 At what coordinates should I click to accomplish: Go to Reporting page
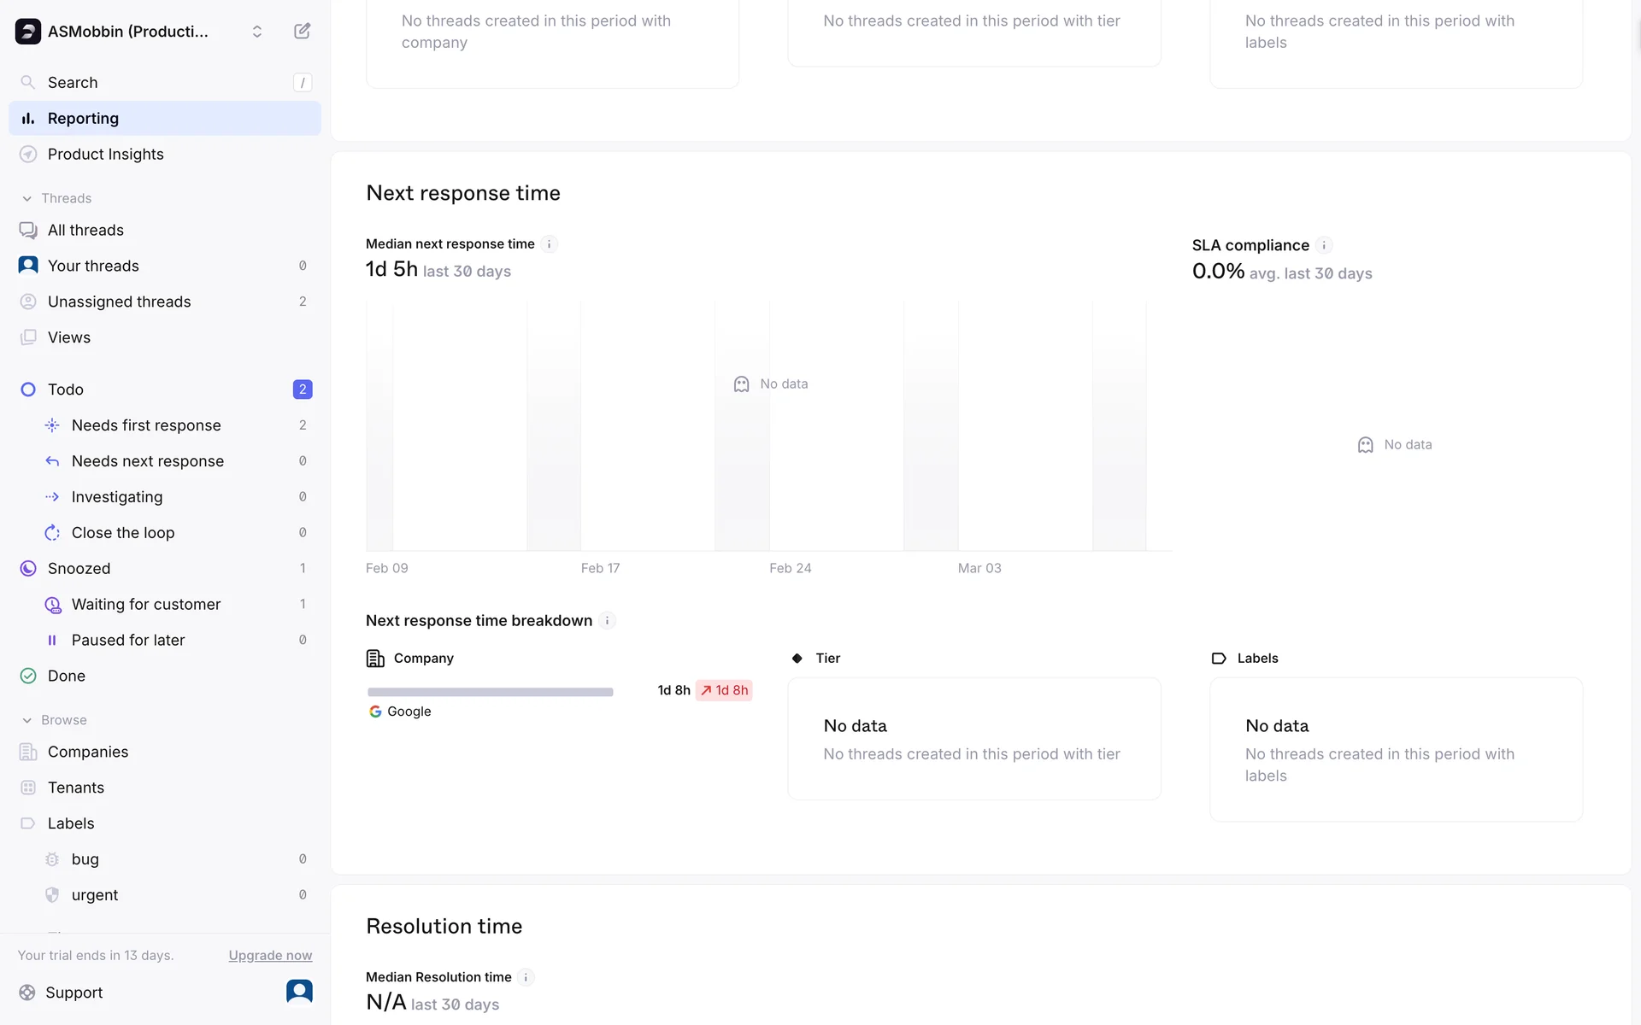pyautogui.click(x=83, y=119)
